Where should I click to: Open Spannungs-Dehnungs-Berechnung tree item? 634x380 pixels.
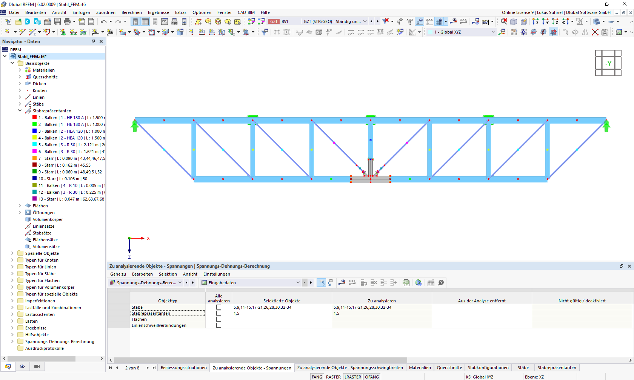(x=60, y=342)
